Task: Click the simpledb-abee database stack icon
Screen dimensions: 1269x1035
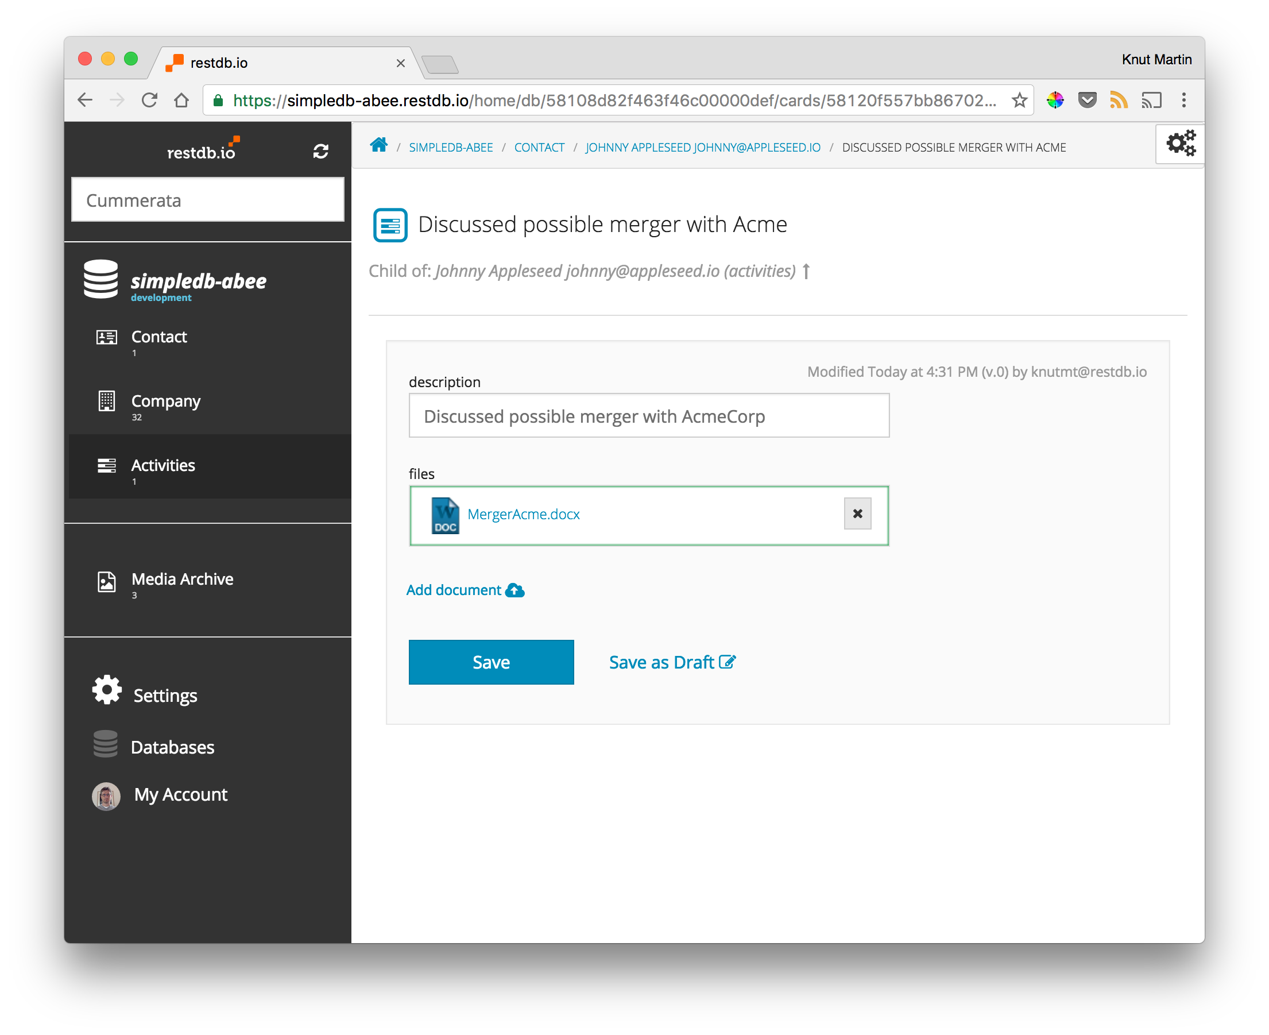Action: tap(100, 279)
